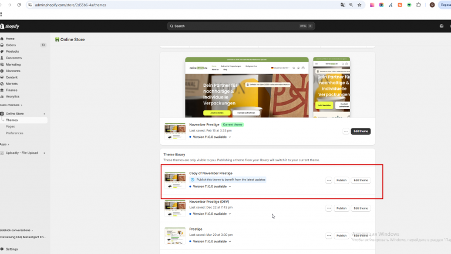
Task: Click the mobile theme preview image
Action: (x=331, y=87)
